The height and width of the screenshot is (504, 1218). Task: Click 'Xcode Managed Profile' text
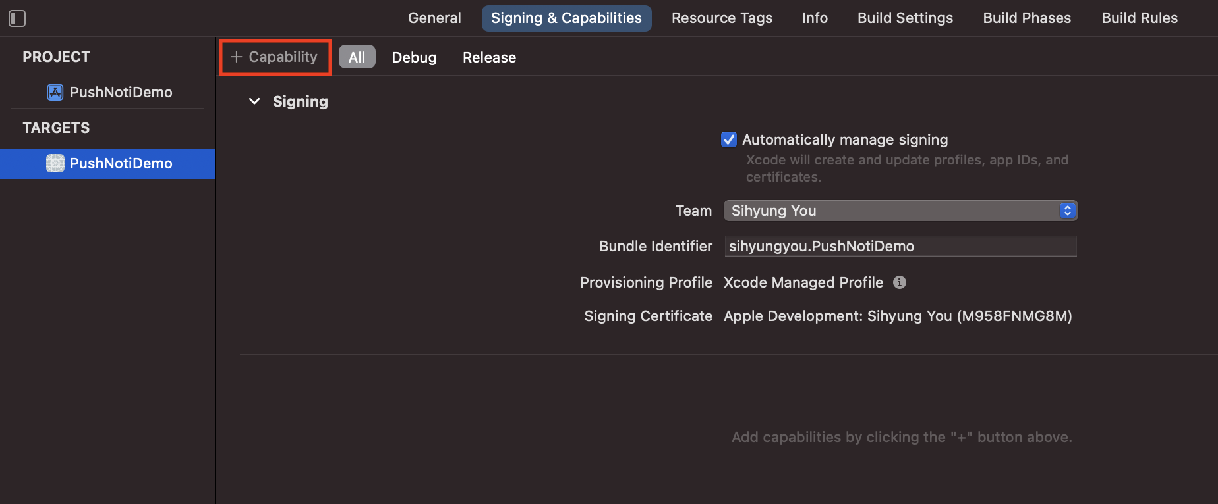pos(803,282)
